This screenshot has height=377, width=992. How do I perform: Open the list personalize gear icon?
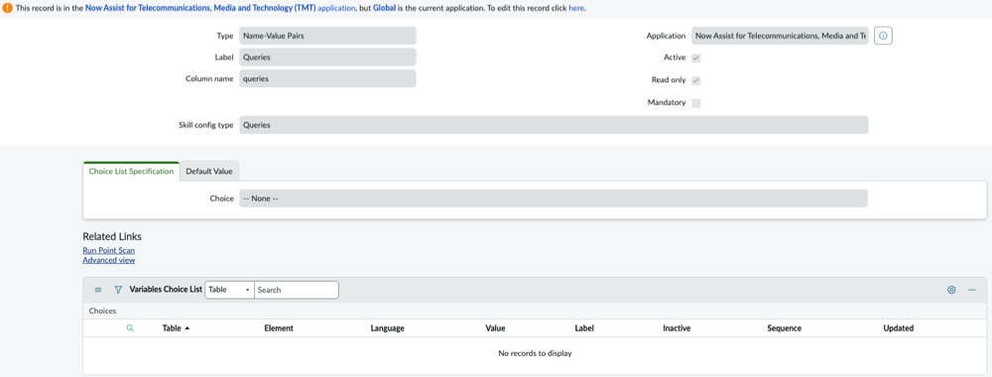[951, 290]
